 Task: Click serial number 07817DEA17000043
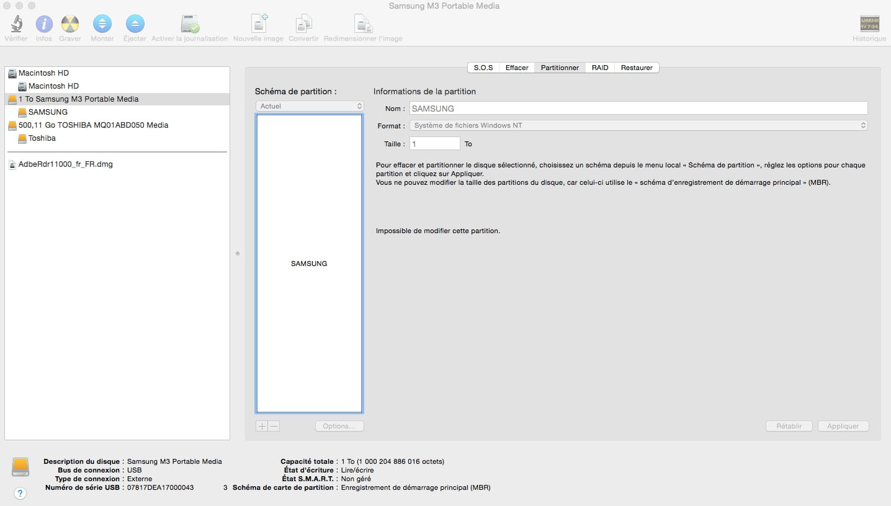160,487
